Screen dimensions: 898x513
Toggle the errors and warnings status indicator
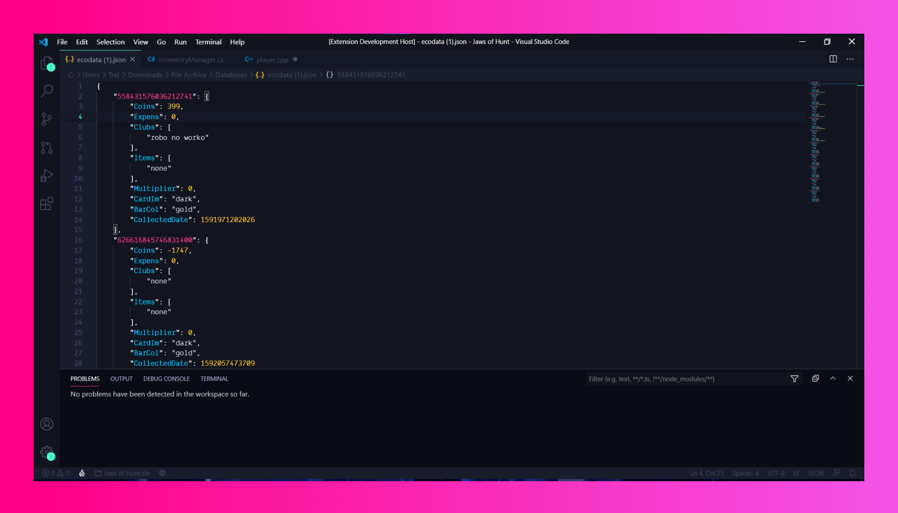(56, 473)
